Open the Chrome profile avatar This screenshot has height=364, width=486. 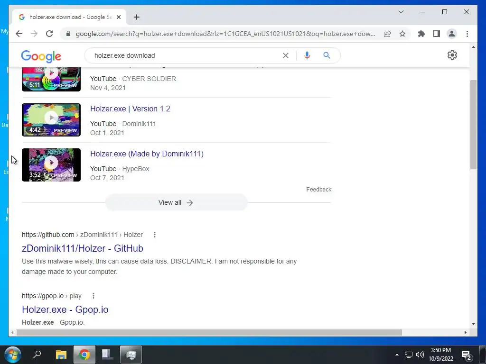tap(452, 34)
